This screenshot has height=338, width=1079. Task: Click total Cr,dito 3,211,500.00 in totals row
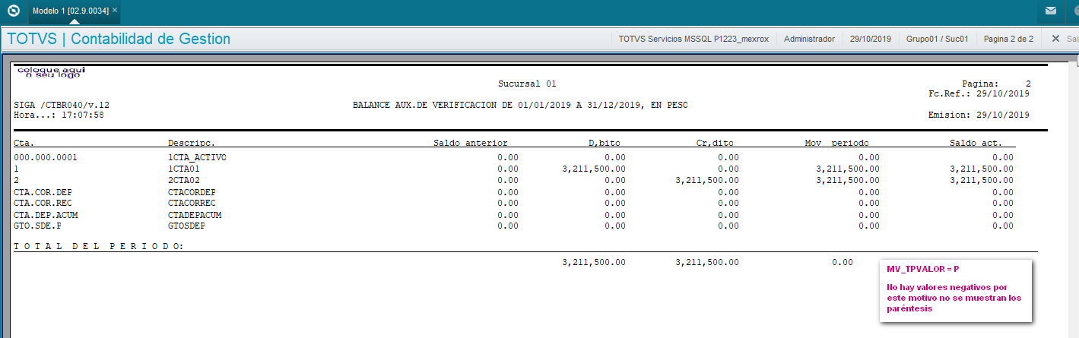pyautogui.click(x=706, y=262)
